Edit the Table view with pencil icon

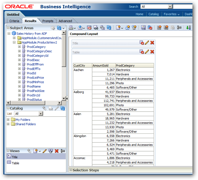[x=147, y=52]
